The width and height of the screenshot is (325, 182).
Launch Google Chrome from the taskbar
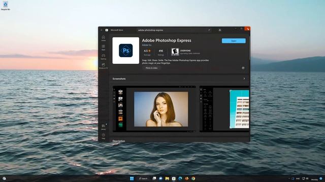193,178
